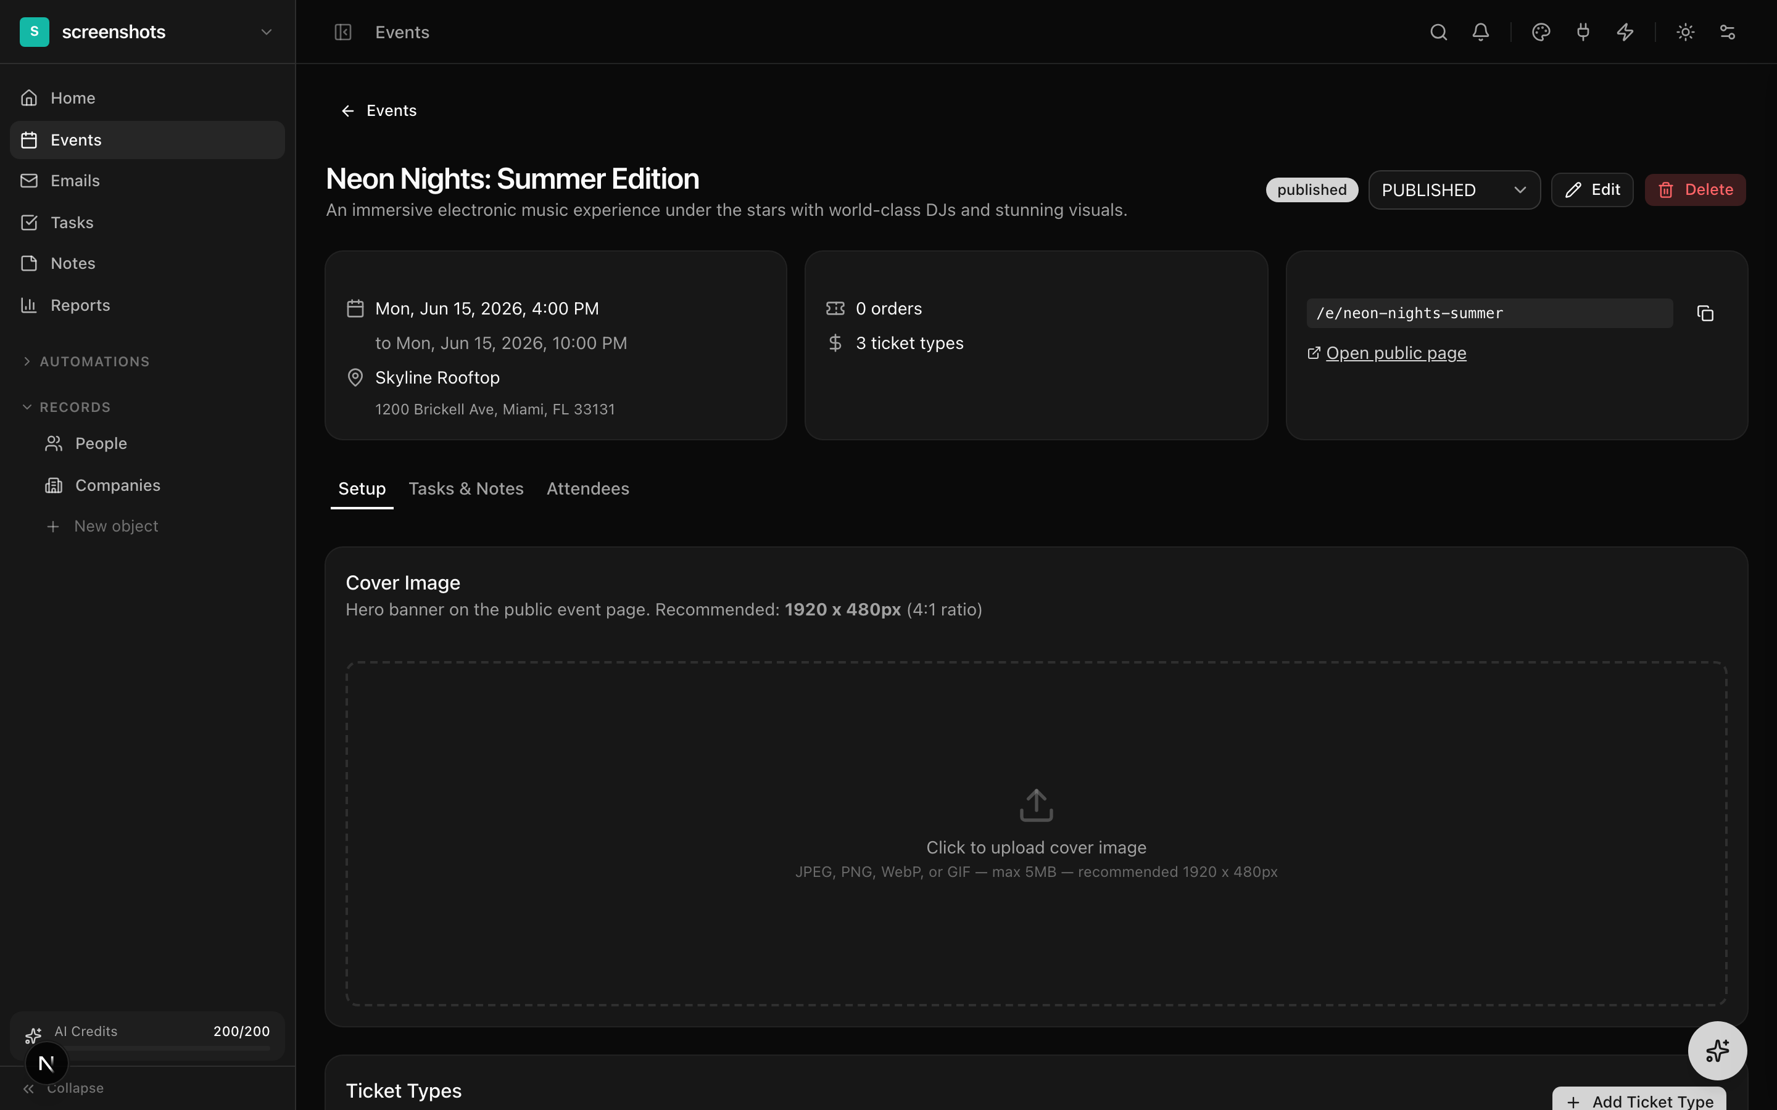Click the cover image upload area
The image size is (1777, 1110).
click(1036, 833)
